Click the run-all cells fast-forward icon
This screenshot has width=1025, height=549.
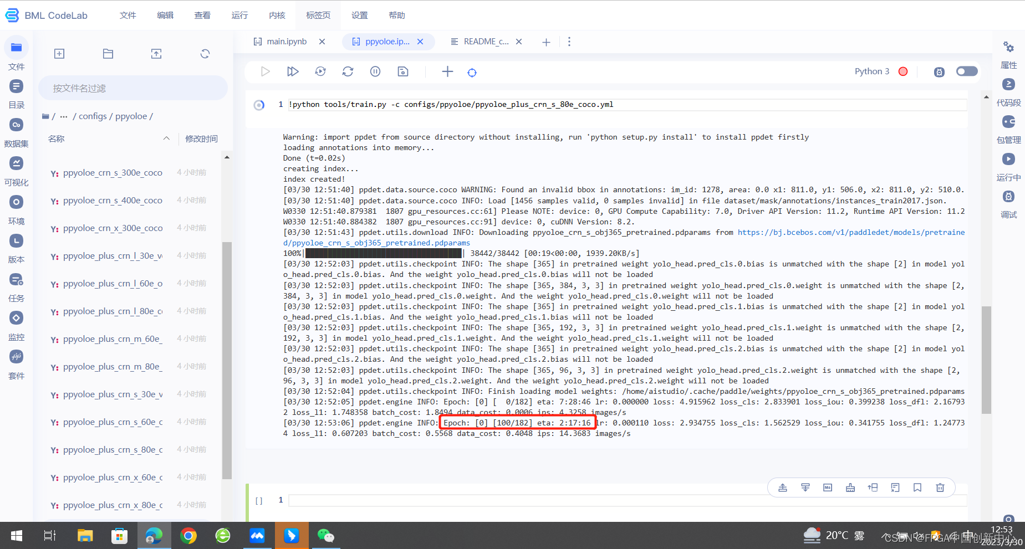[x=293, y=71]
